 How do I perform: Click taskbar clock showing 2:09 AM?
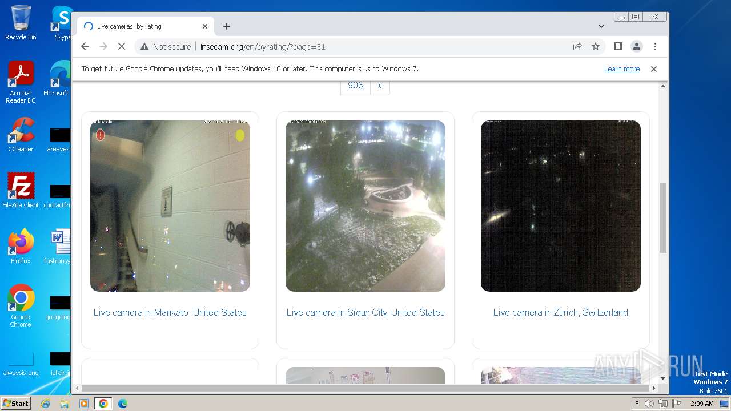[702, 404]
